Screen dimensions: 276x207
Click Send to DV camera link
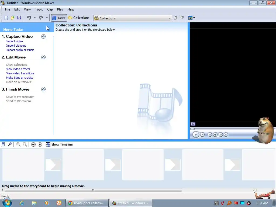pos(19,101)
